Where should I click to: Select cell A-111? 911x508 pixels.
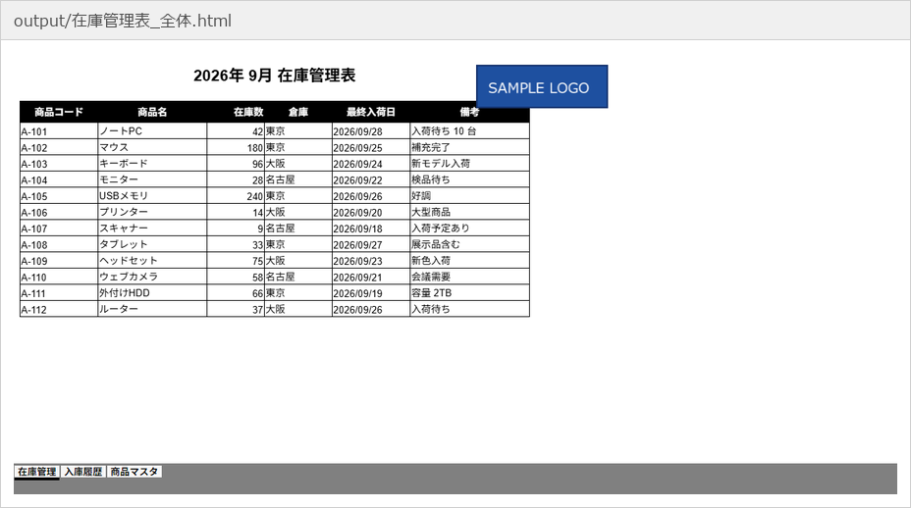coord(59,293)
